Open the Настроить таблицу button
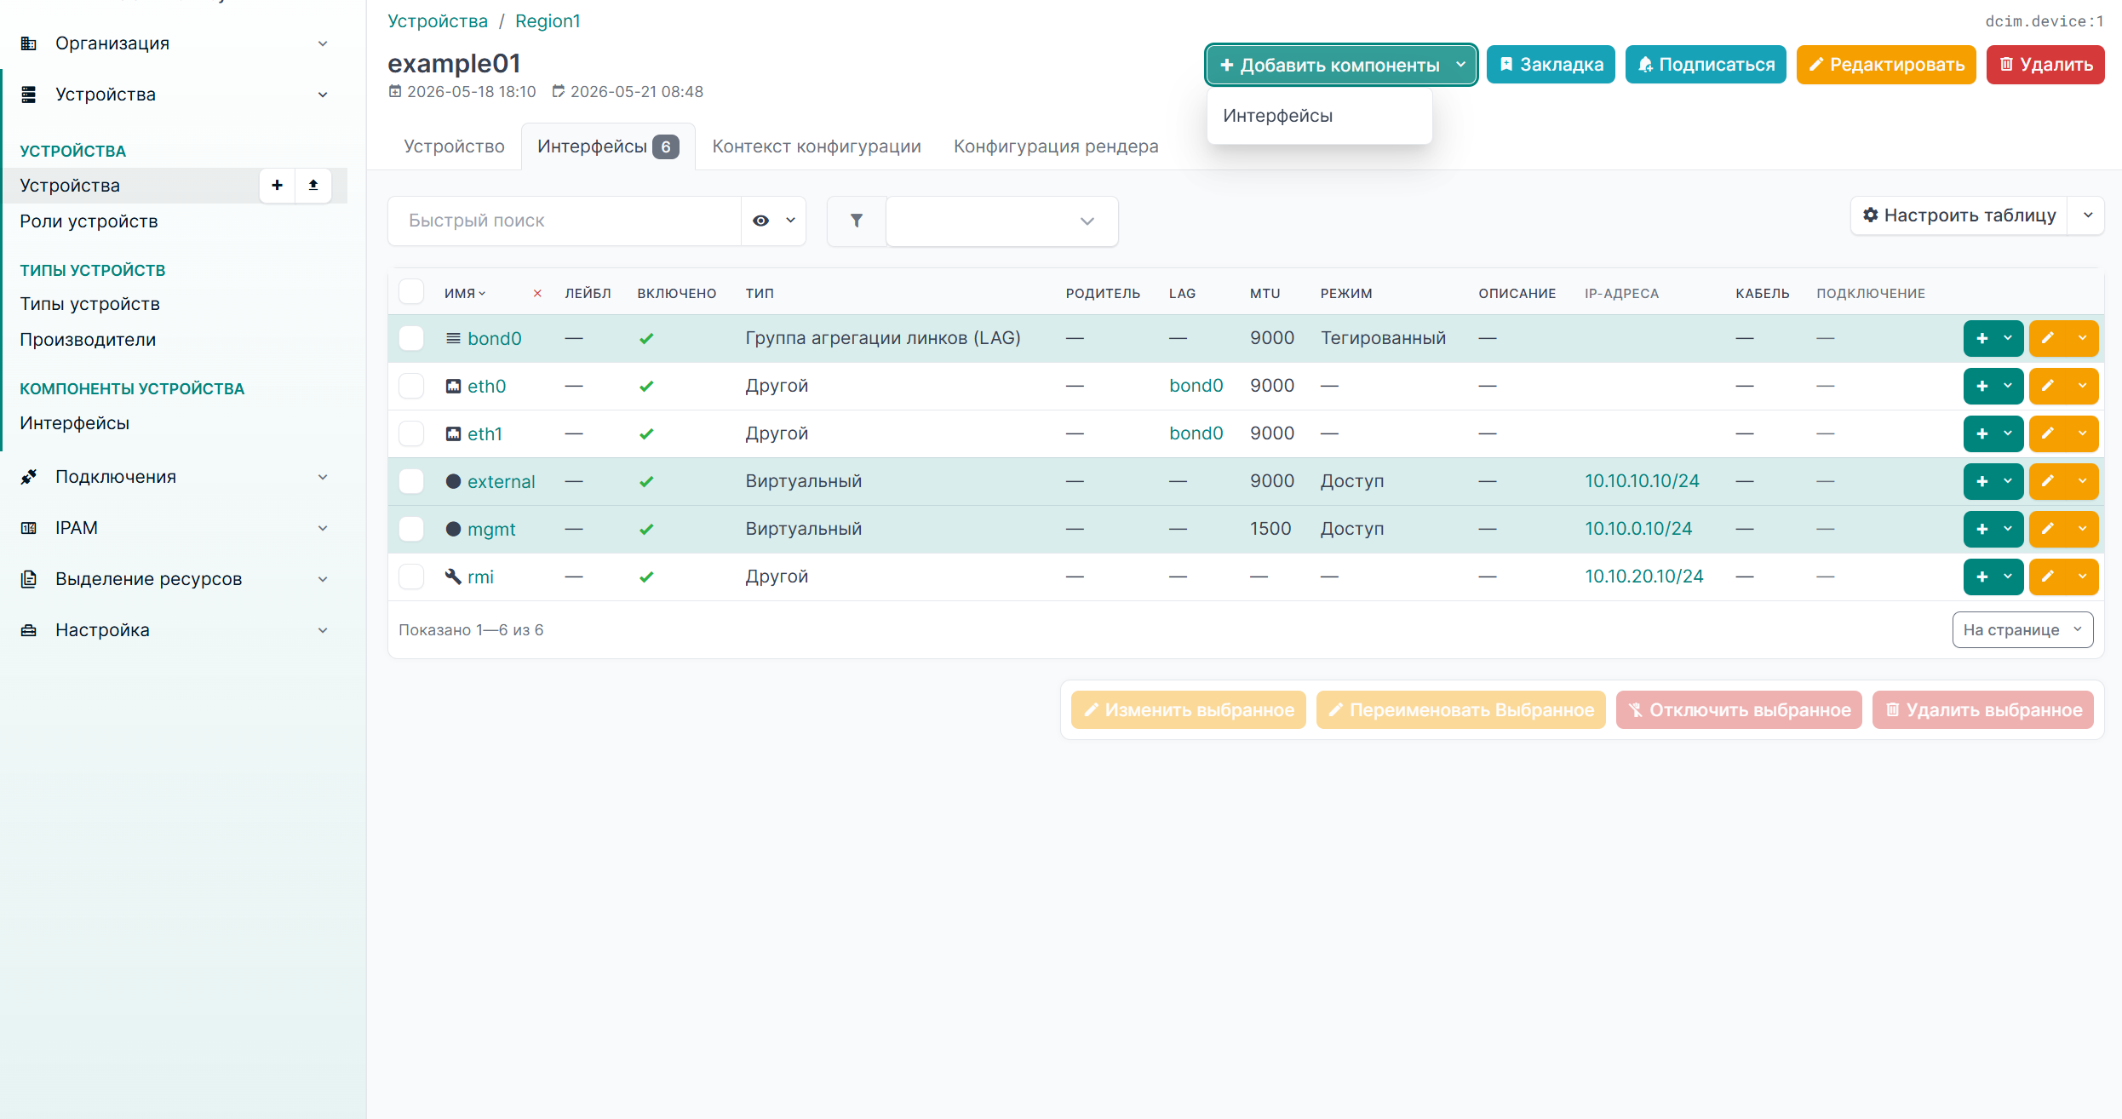 click(x=1959, y=215)
